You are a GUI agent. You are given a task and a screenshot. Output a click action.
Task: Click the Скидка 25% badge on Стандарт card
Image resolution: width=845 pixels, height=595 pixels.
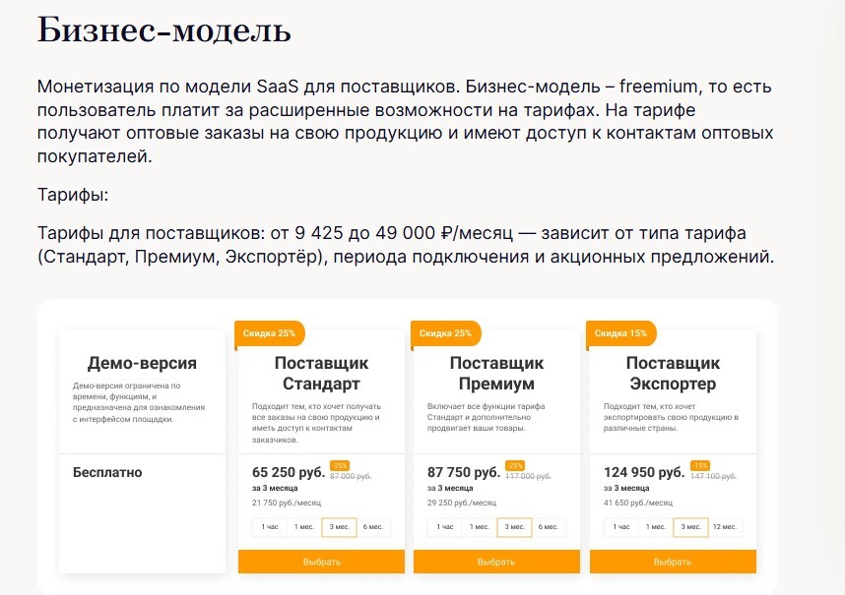click(270, 333)
